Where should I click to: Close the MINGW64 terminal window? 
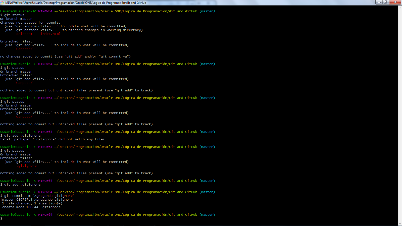point(395,2)
